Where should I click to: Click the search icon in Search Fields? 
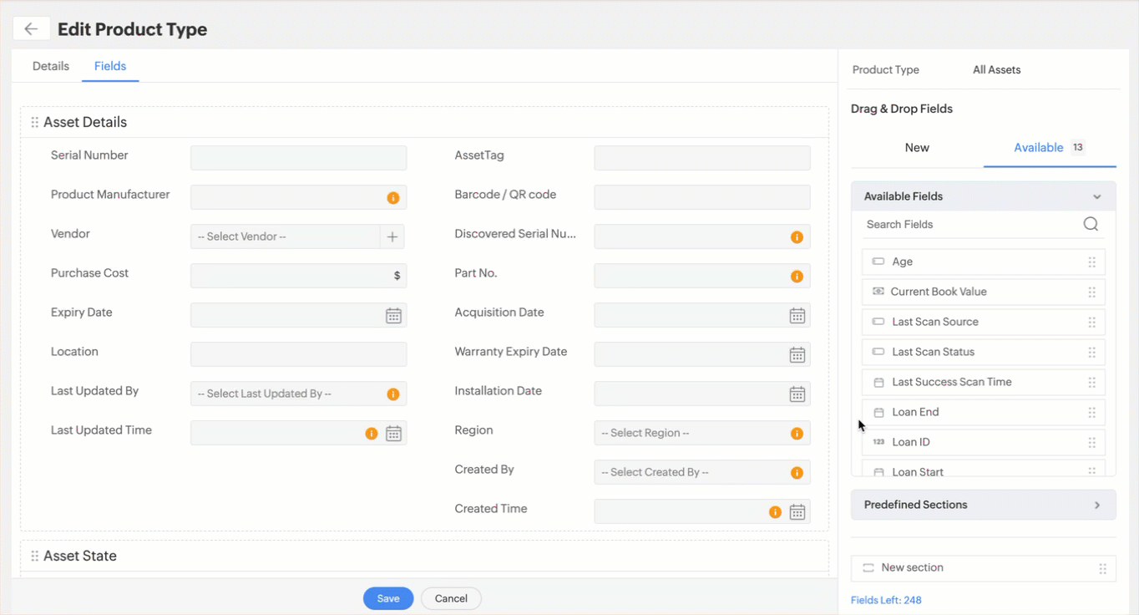click(1091, 224)
